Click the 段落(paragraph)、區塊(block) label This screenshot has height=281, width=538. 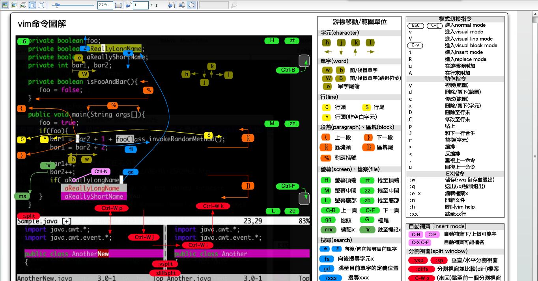tap(357, 127)
